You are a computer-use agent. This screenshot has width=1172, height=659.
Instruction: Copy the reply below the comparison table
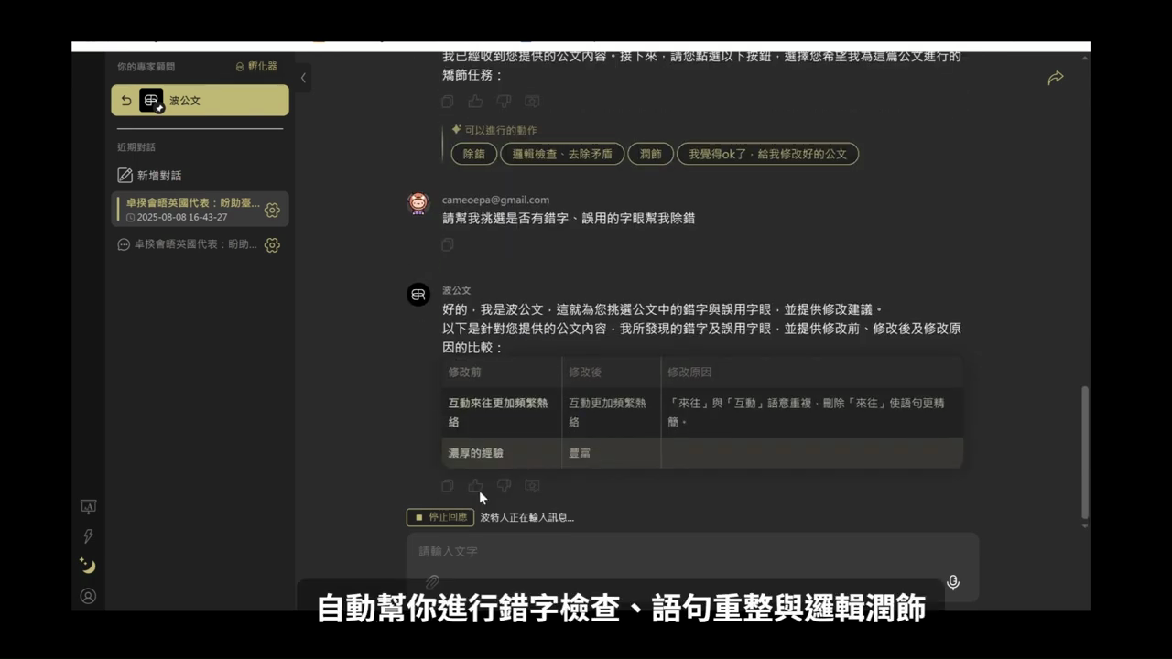447,486
